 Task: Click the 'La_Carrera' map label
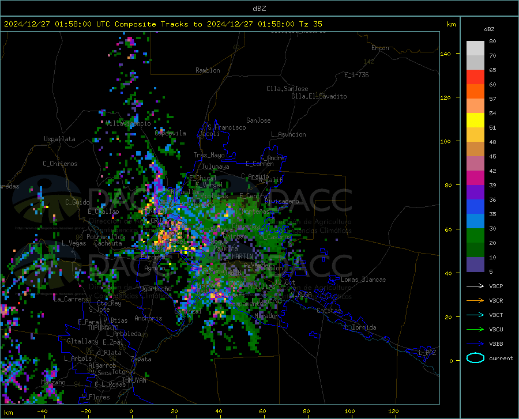click(x=71, y=299)
